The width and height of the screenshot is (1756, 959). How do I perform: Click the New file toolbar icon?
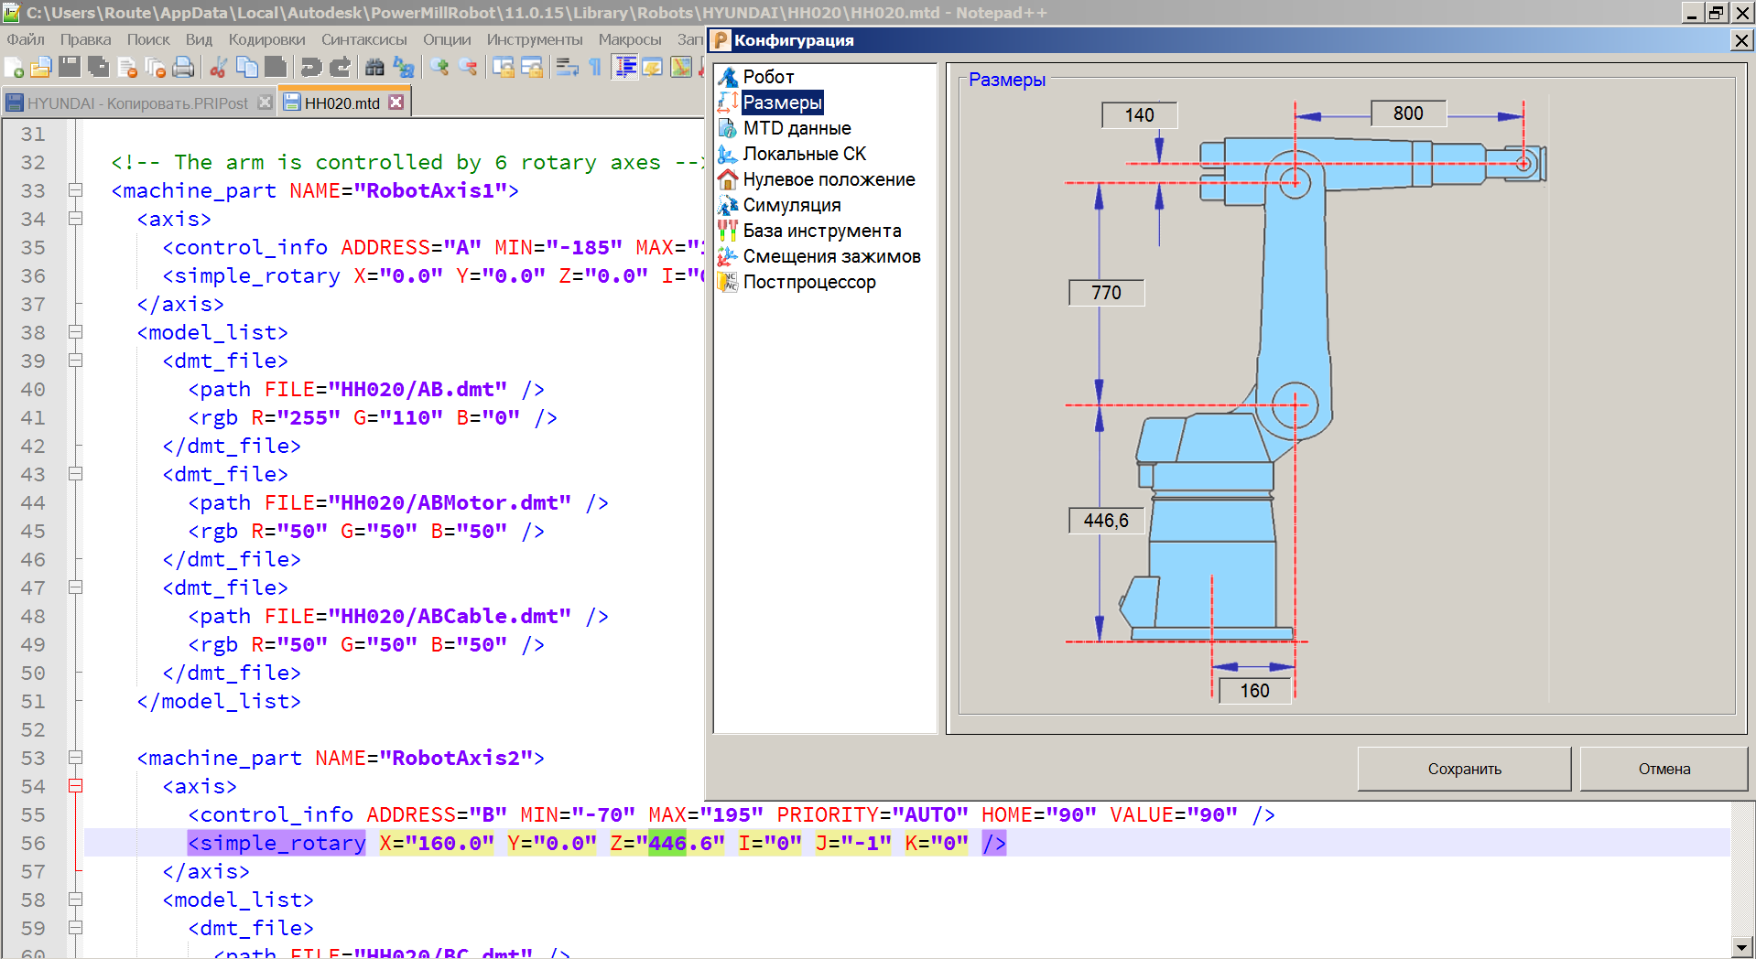click(14, 68)
